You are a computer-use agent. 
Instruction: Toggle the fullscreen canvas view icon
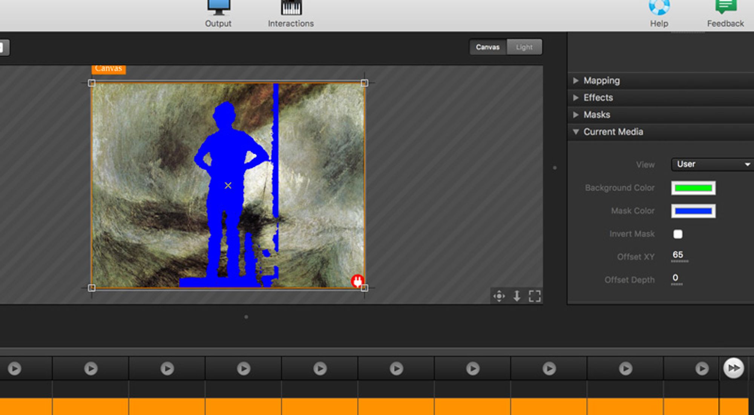click(535, 296)
